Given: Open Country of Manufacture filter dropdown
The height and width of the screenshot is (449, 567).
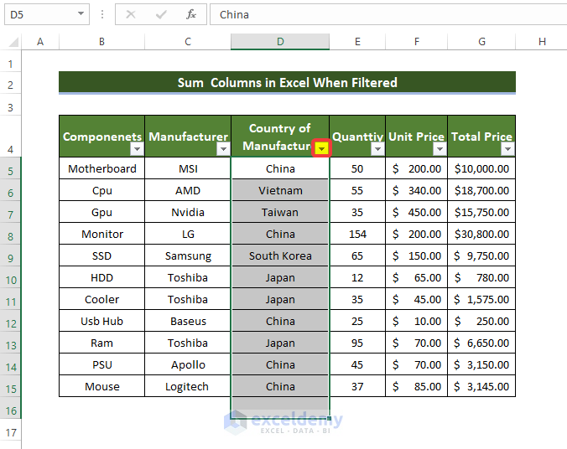Looking at the screenshot, I should (x=321, y=148).
